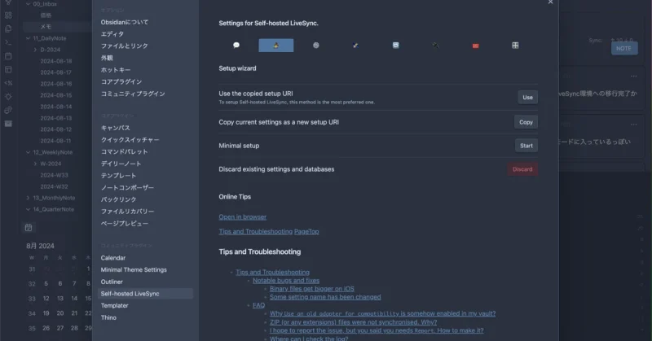Click the lightbulb ribbon icon

click(8, 96)
